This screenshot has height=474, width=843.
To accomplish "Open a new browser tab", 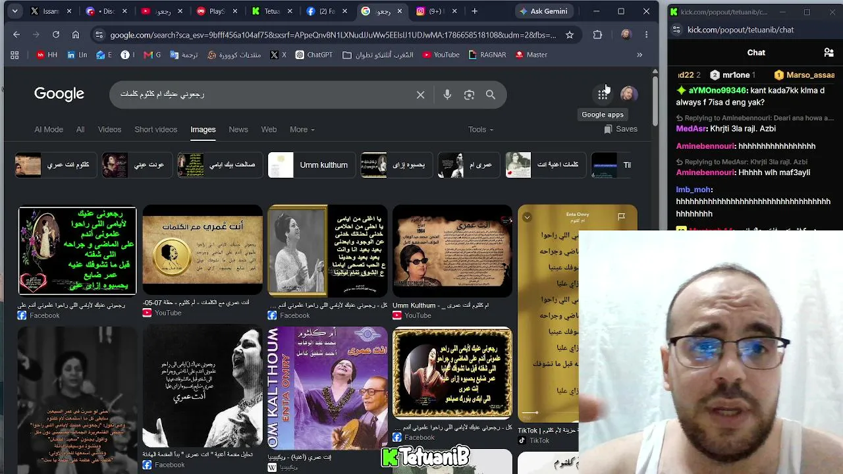I will pyautogui.click(x=474, y=11).
